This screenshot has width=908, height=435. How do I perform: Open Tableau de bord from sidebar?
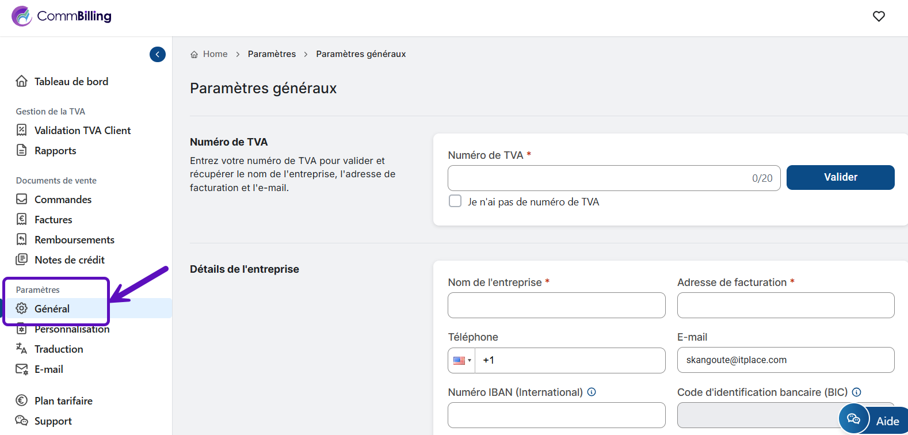(x=71, y=82)
